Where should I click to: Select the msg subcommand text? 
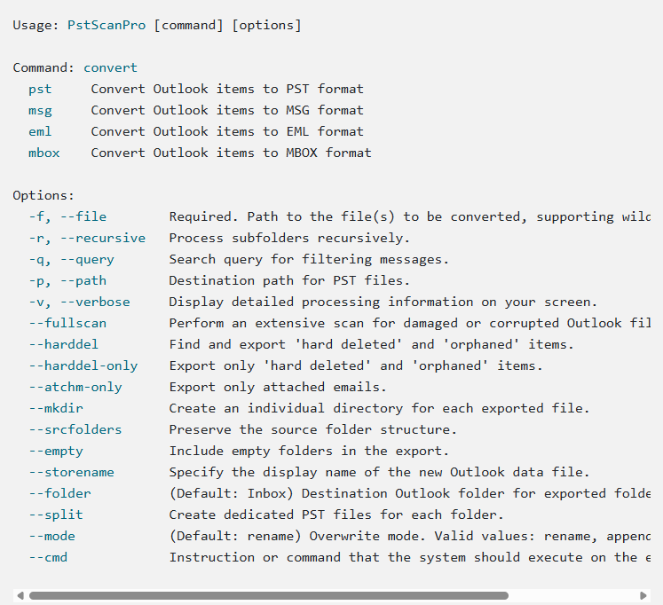click(x=40, y=110)
